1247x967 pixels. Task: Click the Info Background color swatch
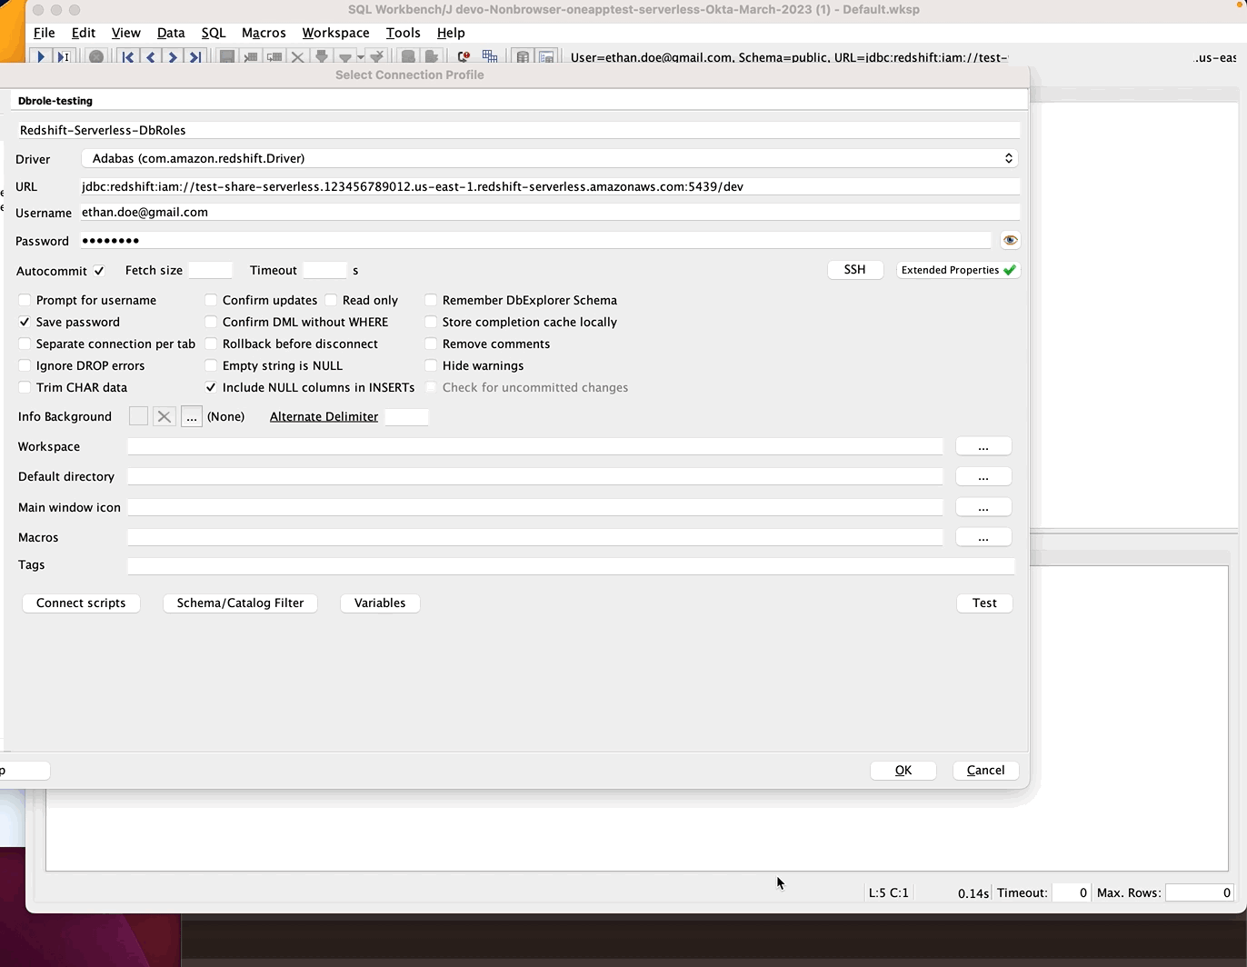(138, 416)
